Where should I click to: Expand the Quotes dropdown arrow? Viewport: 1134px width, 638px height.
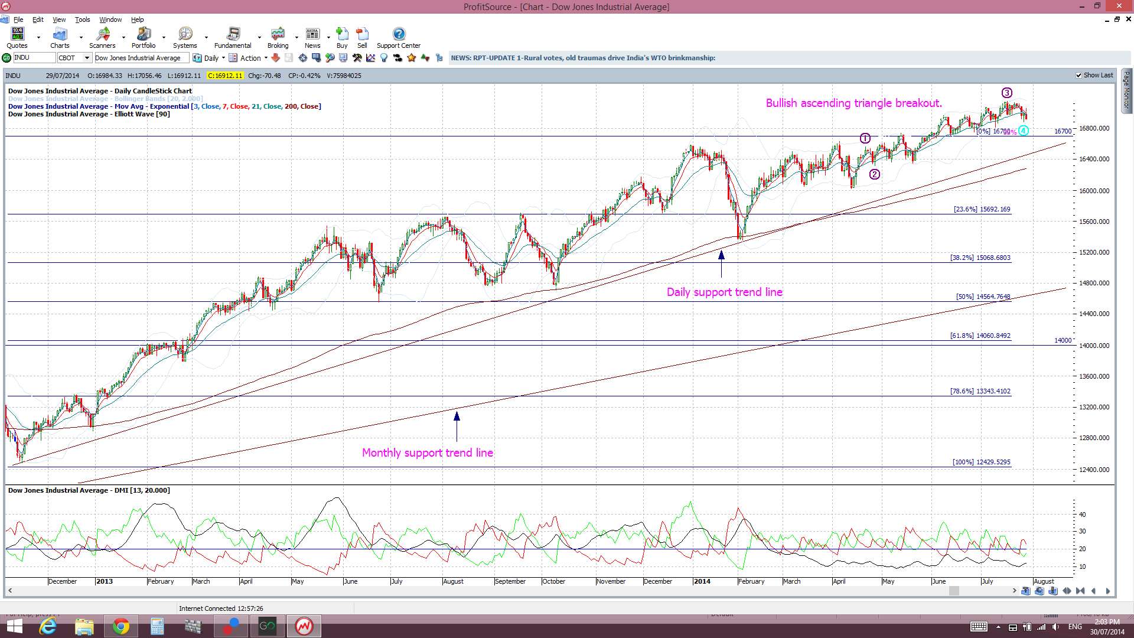pos(38,37)
